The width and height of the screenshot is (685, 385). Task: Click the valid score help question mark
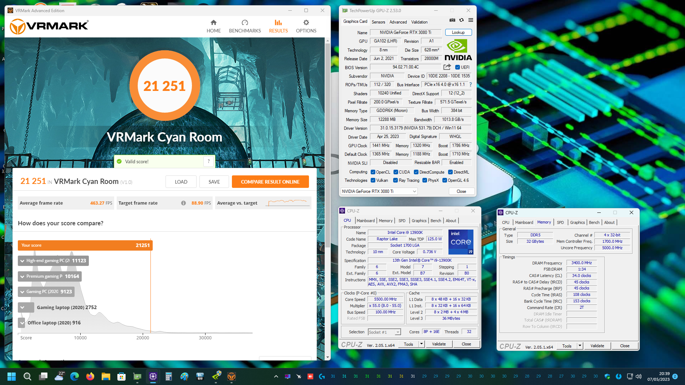point(209,161)
